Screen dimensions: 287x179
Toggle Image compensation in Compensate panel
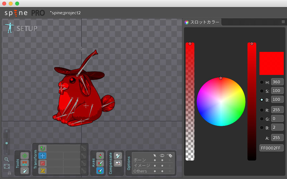(x=118, y=163)
